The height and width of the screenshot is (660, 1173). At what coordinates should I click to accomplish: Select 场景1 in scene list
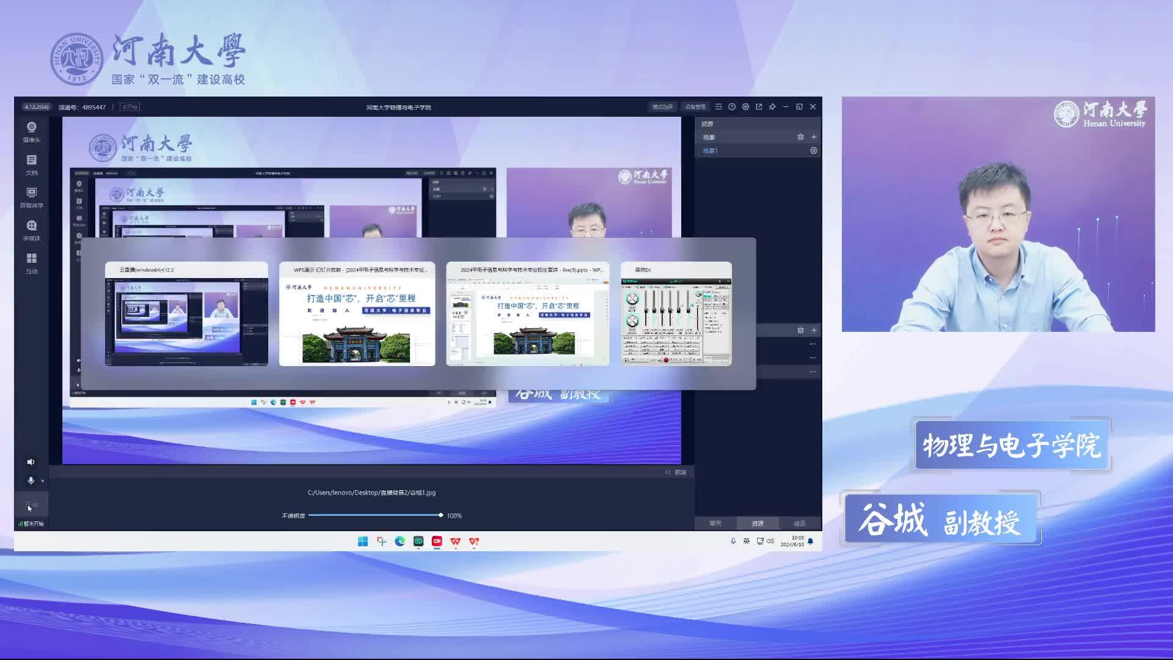710,150
